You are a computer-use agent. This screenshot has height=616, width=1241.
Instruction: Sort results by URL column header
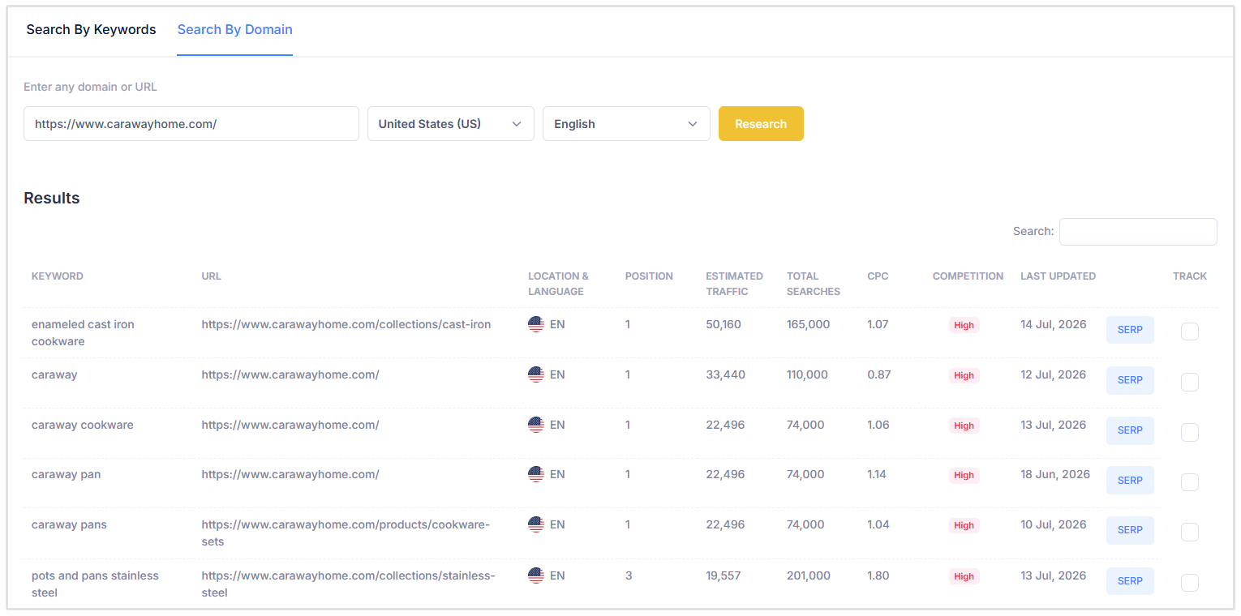[x=212, y=276]
